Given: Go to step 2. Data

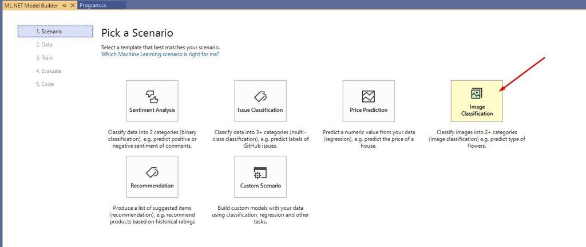Looking at the screenshot, I should point(44,45).
